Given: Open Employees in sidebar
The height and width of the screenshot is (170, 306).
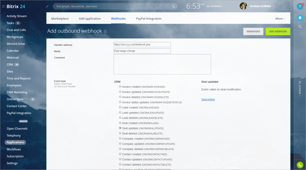Looking at the screenshot, I should coord(14,85).
